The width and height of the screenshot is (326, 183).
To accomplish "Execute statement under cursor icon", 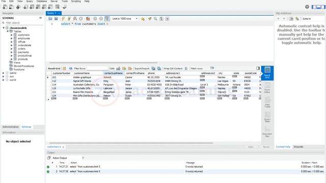I will tap(69, 19).
